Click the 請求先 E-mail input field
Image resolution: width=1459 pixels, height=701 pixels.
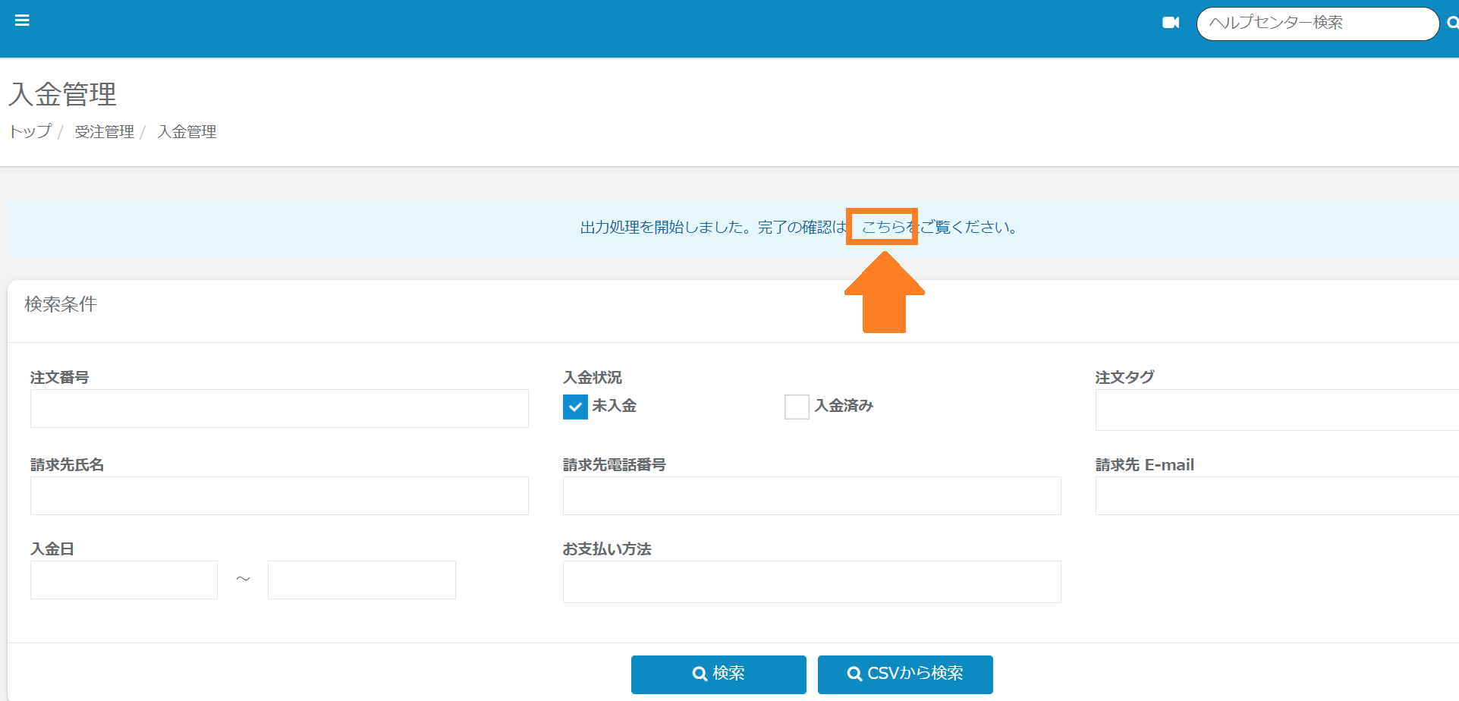(1276, 496)
